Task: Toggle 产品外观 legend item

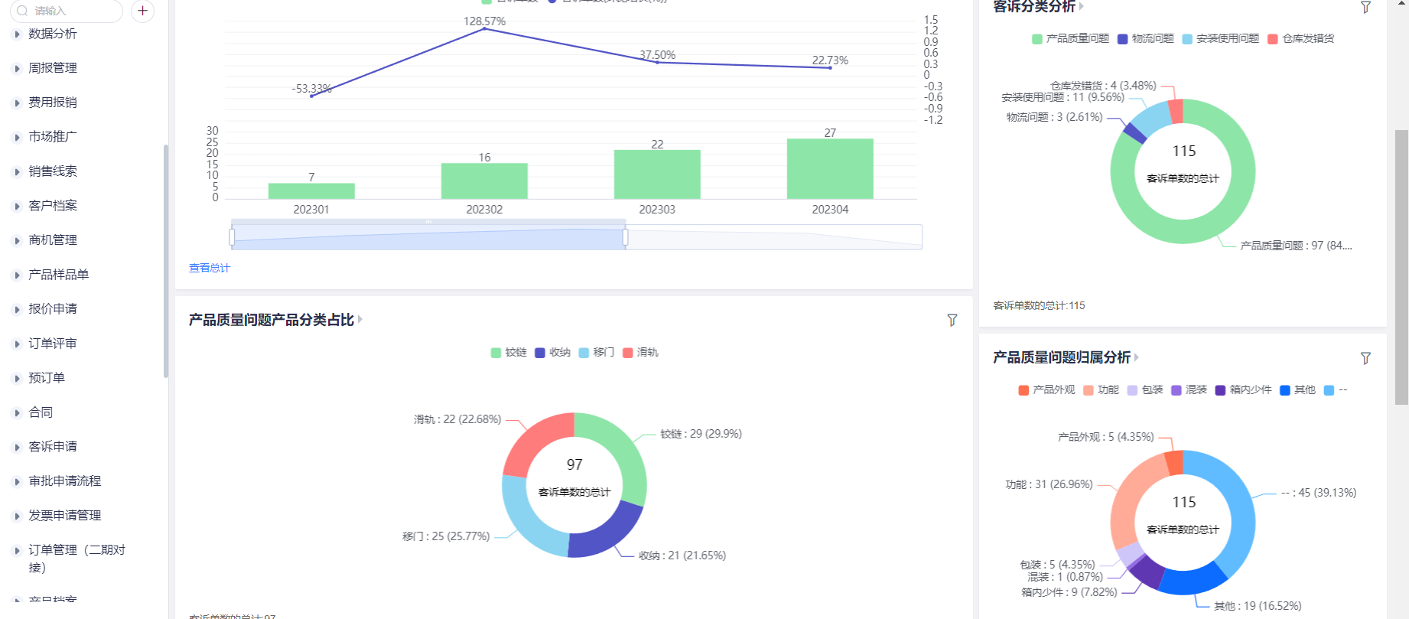Action: (1046, 390)
